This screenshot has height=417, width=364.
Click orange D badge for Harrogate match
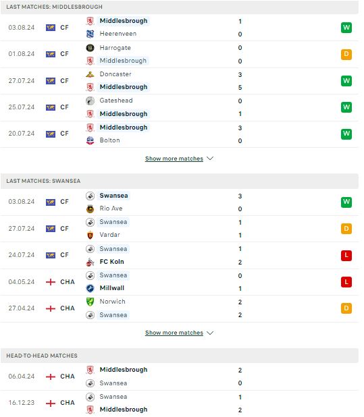pos(346,54)
